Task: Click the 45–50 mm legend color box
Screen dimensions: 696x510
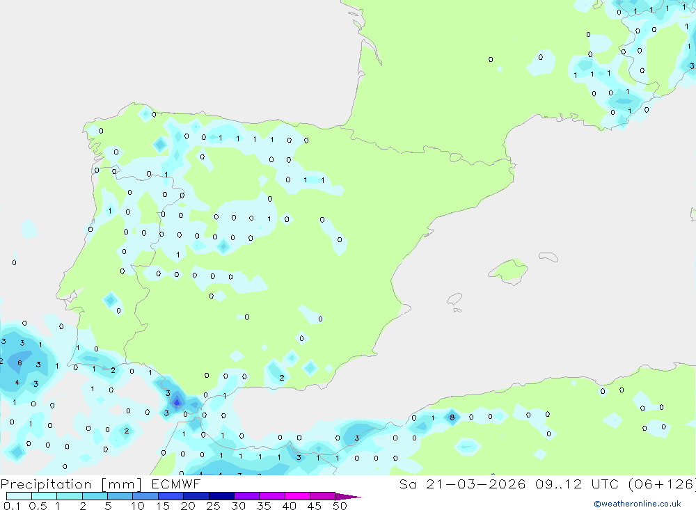Action: 323,496
